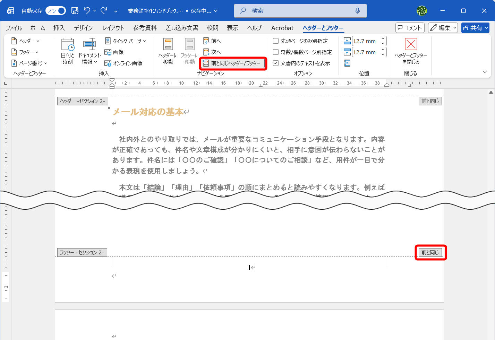Switch to the ヘルプ tab
495x340 pixels.
tap(255, 28)
